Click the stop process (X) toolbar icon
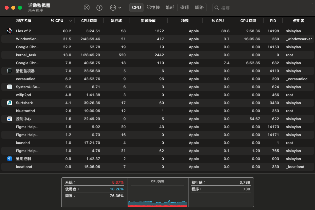The width and height of the screenshot is (315, 210). point(86,8)
